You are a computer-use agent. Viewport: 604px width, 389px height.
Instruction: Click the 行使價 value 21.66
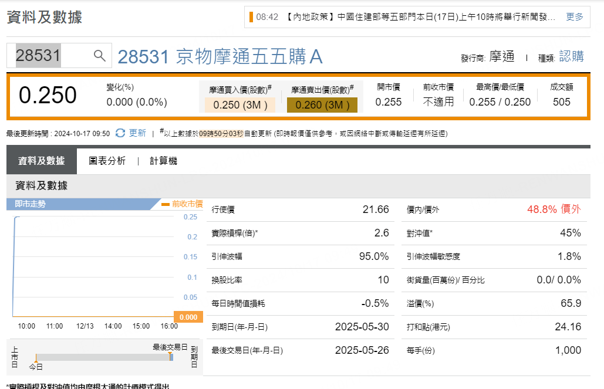click(376, 209)
